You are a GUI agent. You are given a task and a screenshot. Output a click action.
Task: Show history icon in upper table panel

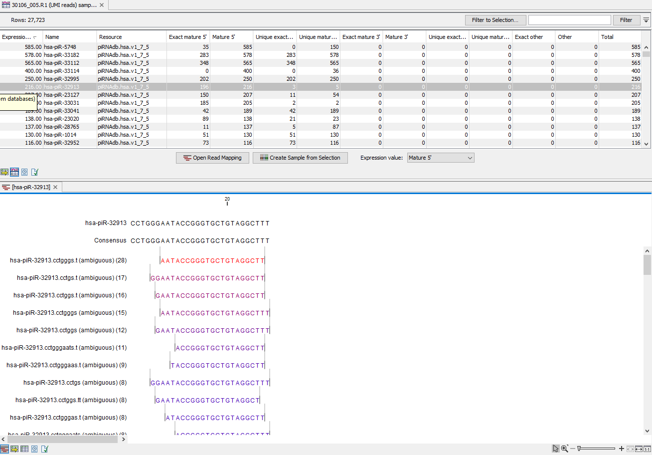pos(24,172)
